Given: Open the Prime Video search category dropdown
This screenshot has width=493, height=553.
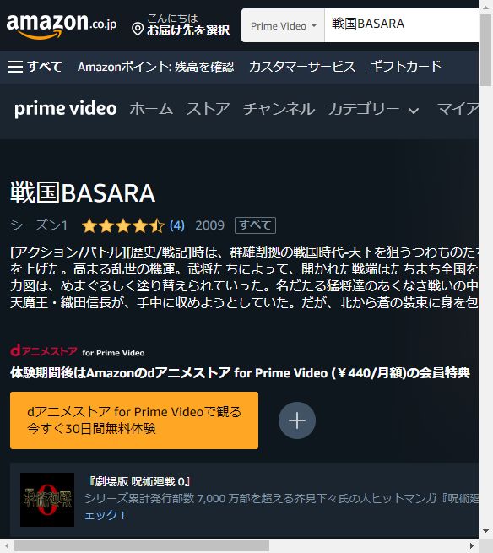Looking at the screenshot, I should click(283, 25).
